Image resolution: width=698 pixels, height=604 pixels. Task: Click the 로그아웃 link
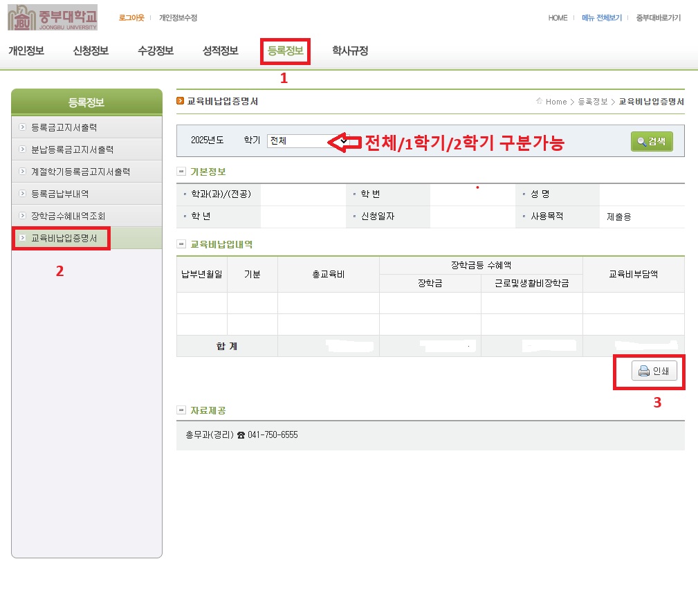point(131,18)
